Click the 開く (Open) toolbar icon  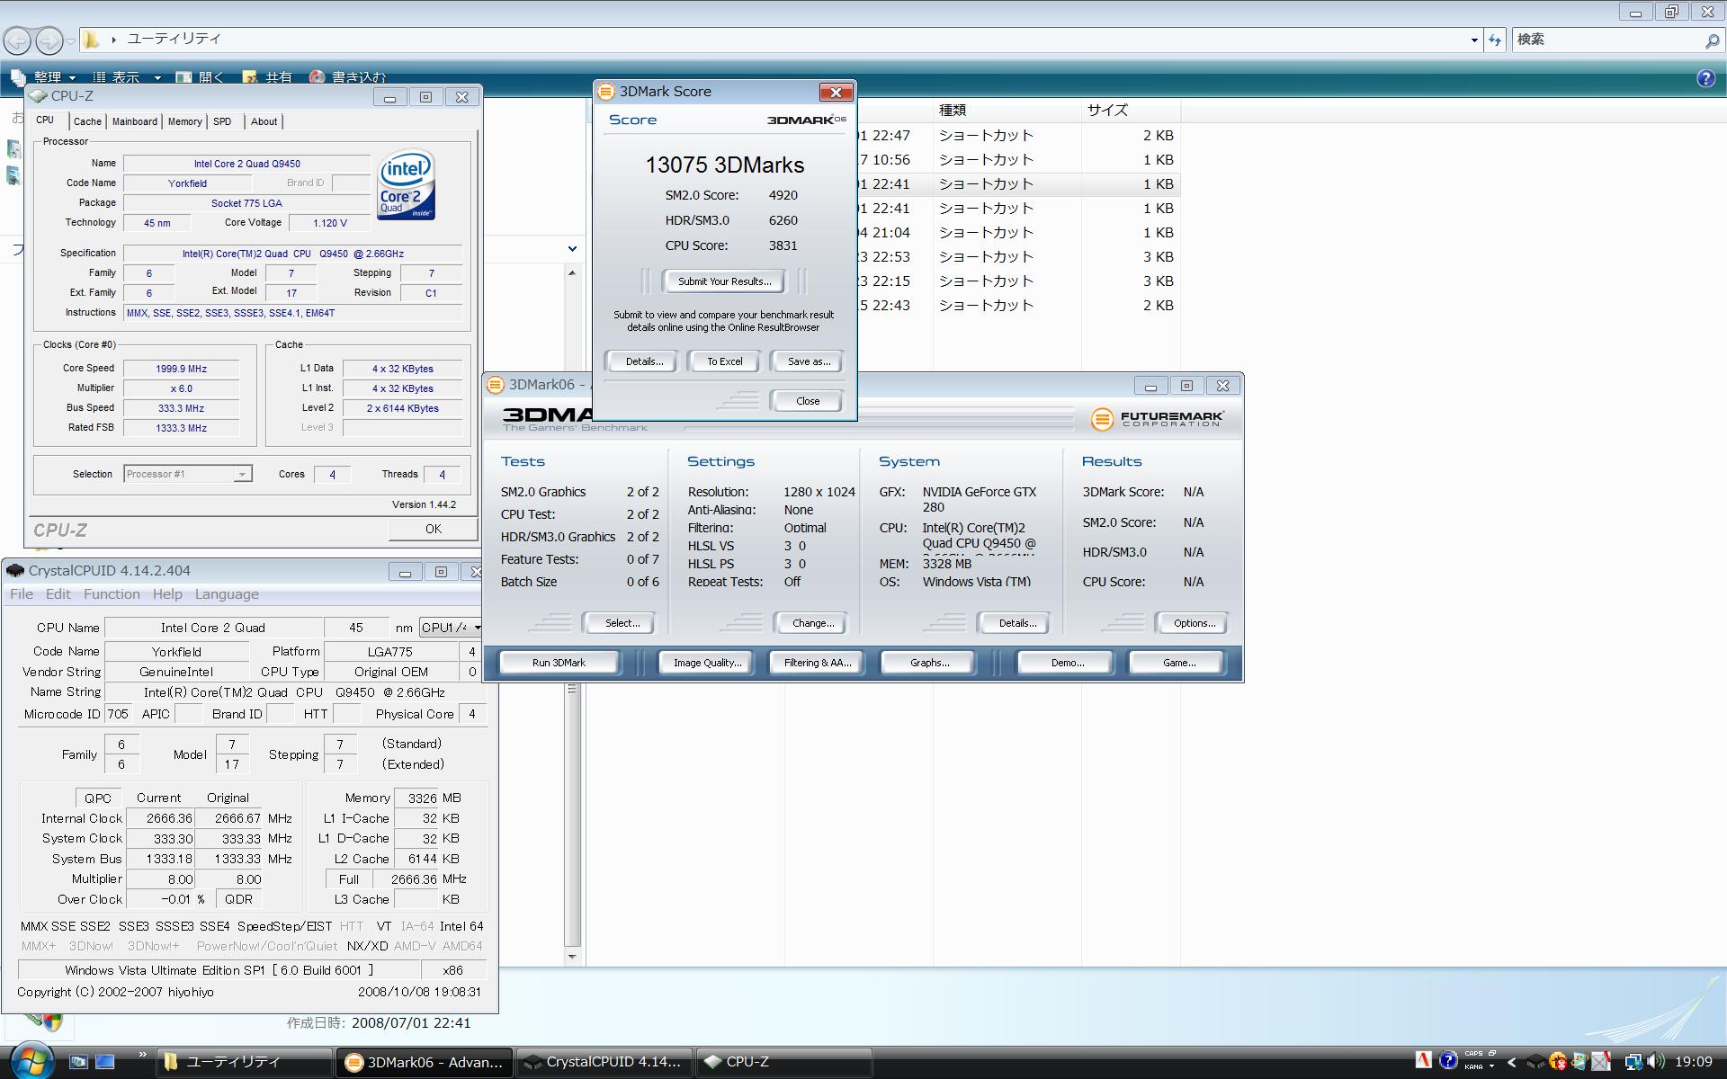[183, 78]
